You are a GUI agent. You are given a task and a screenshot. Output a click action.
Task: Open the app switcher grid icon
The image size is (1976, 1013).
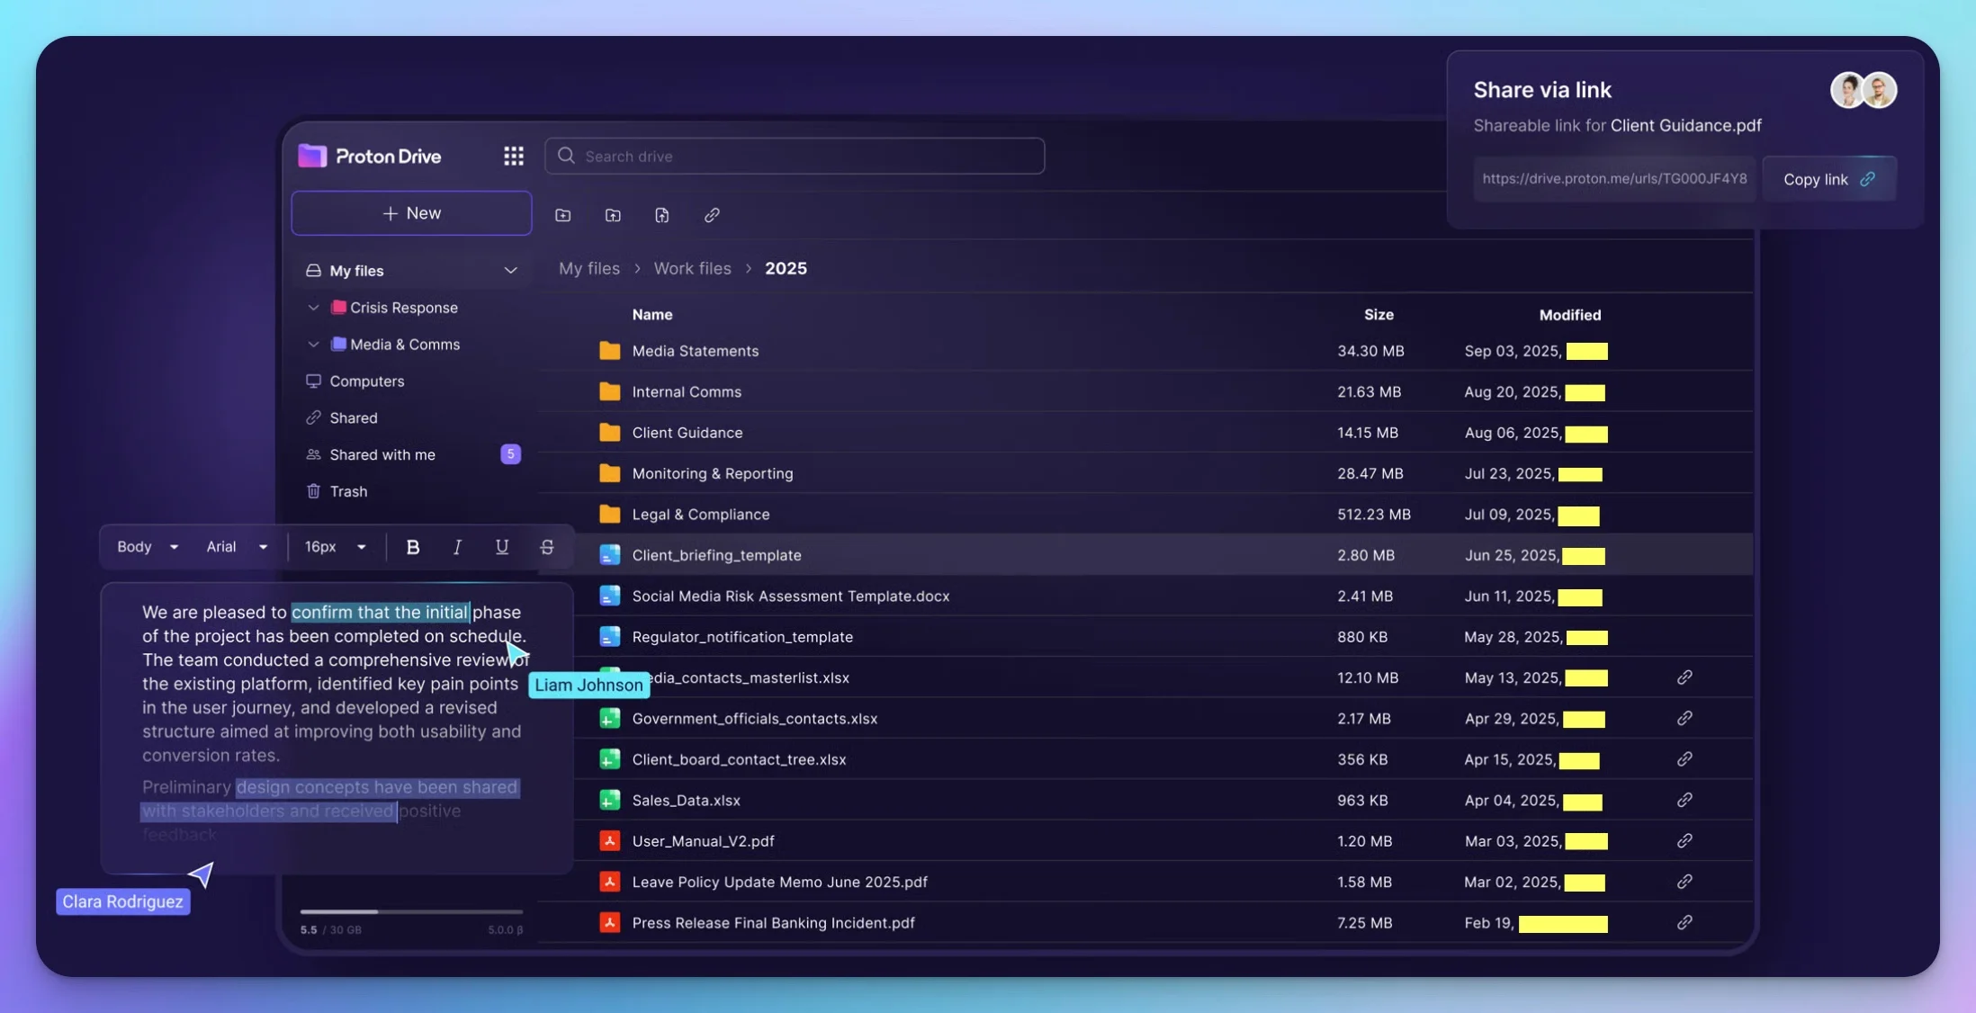pyautogui.click(x=513, y=157)
